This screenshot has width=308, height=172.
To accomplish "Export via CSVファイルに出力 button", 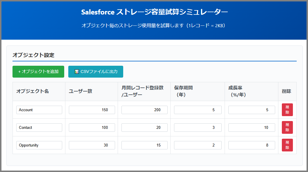I will [96, 72].
